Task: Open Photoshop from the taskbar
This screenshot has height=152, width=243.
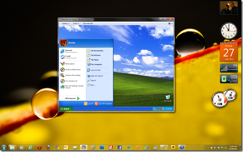Action: tap(102, 147)
